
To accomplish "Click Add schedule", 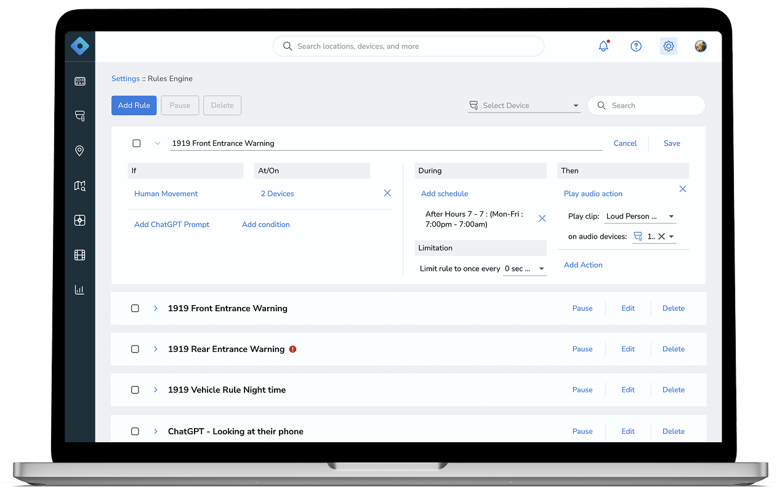I will 445,194.
